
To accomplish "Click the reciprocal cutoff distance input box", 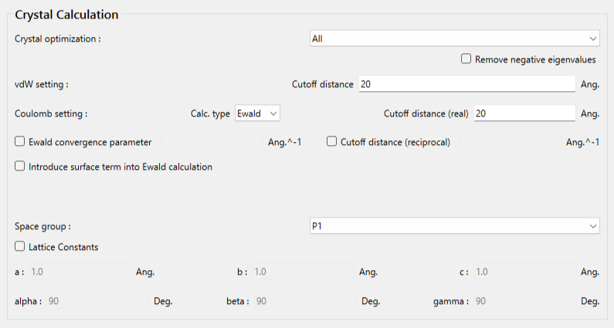I will tap(509, 142).
